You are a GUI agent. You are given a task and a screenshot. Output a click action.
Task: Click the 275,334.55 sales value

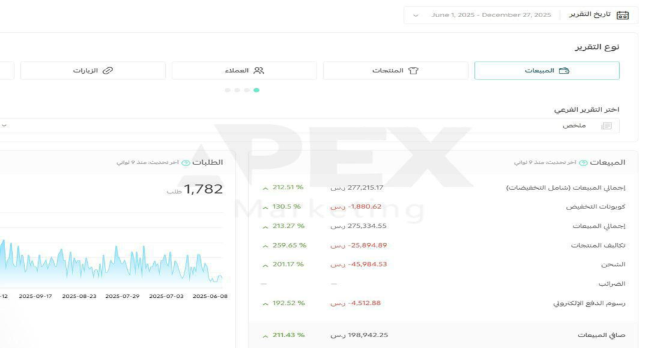359,226
